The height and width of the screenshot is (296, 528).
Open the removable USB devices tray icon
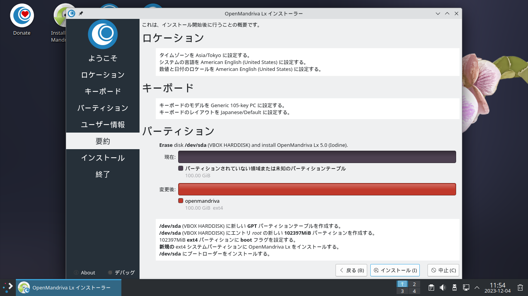(x=455, y=288)
